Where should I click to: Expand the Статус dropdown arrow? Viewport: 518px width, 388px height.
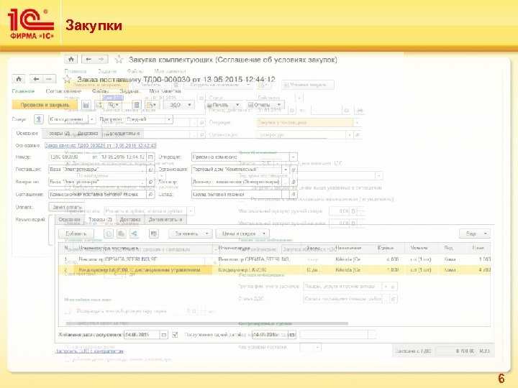pos(92,119)
